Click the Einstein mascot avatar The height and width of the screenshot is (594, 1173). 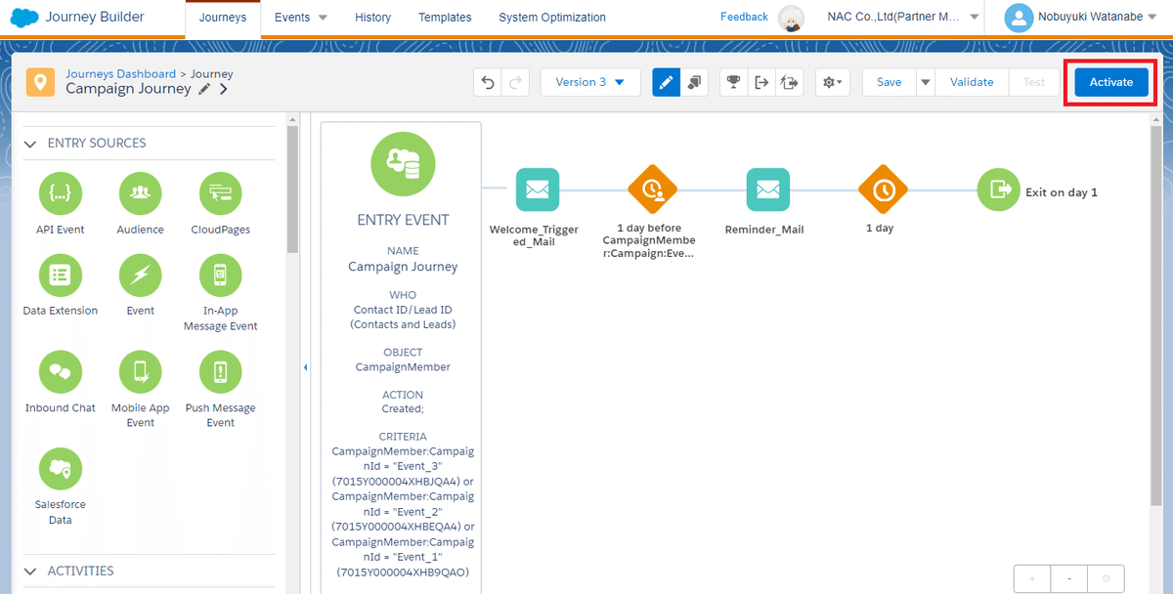pos(791,18)
